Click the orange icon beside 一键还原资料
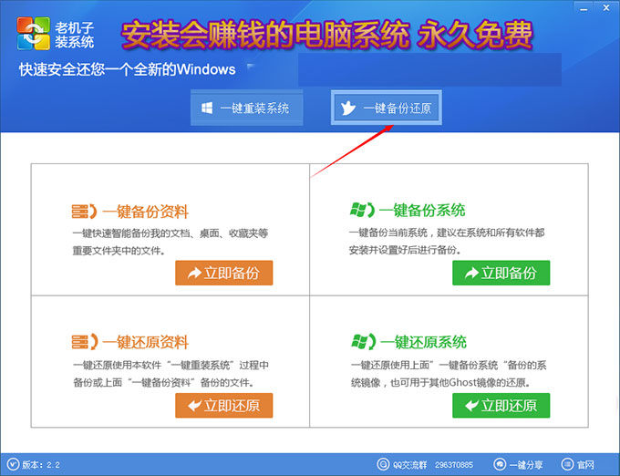 (84, 342)
